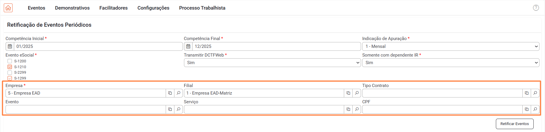Click the Evento field search icon

point(178,109)
